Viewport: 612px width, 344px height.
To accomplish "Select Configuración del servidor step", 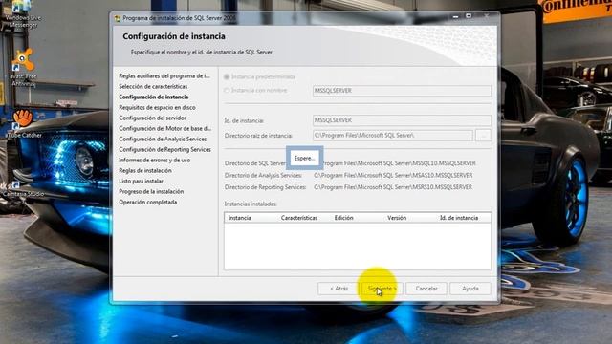I will coord(152,118).
